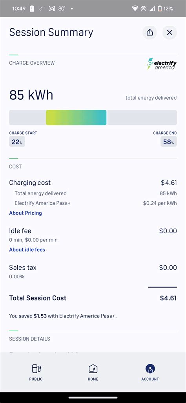Switch to the ACCOUNT tab label

[x=150, y=379]
